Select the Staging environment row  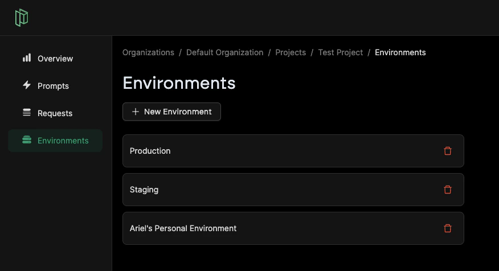coord(293,190)
